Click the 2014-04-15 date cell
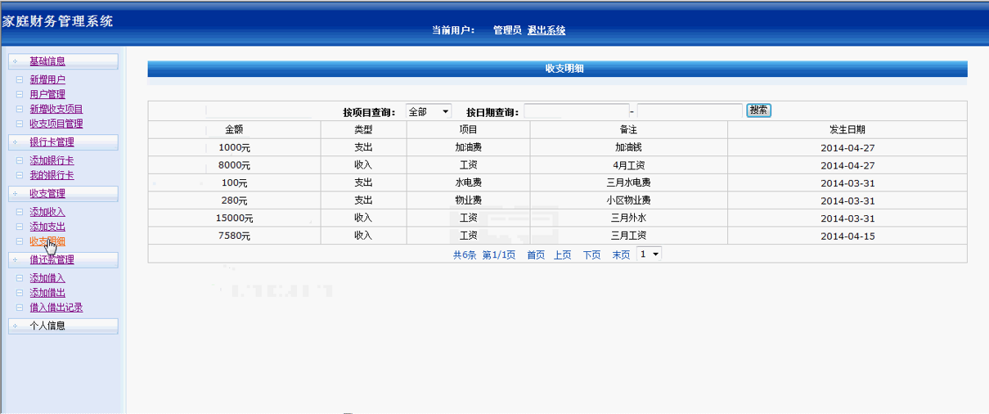The width and height of the screenshot is (989, 414). (847, 236)
